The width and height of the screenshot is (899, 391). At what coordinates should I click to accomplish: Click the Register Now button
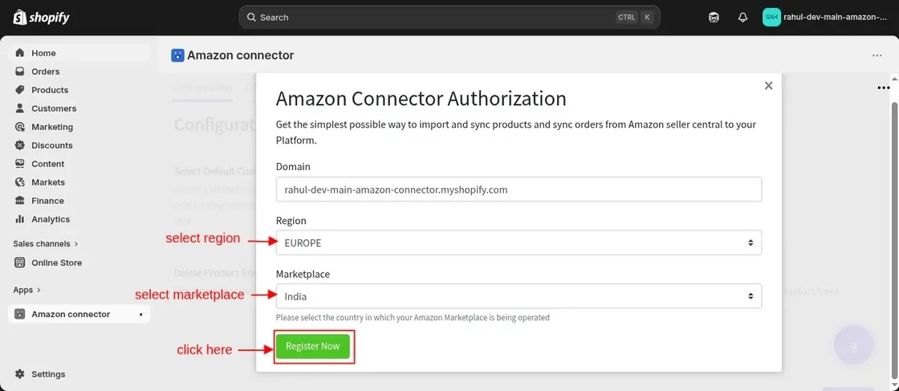pyautogui.click(x=313, y=346)
